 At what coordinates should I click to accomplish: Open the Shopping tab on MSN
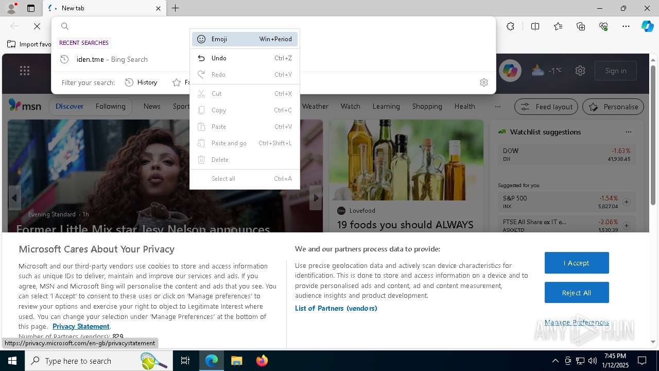[427, 106]
